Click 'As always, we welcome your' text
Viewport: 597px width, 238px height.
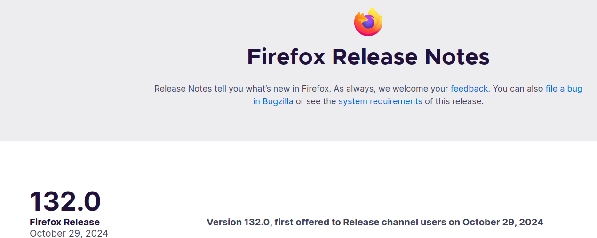(x=390, y=89)
